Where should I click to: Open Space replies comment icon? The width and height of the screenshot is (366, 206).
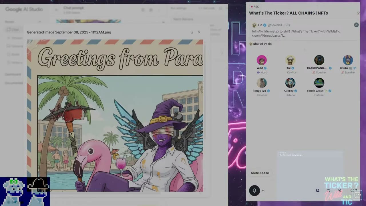pyautogui.click(x=352, y=191)
